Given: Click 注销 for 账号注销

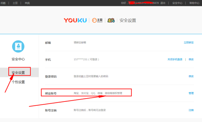Looking at the screenshot, I should pyautogui.click(x=191, y=110).
